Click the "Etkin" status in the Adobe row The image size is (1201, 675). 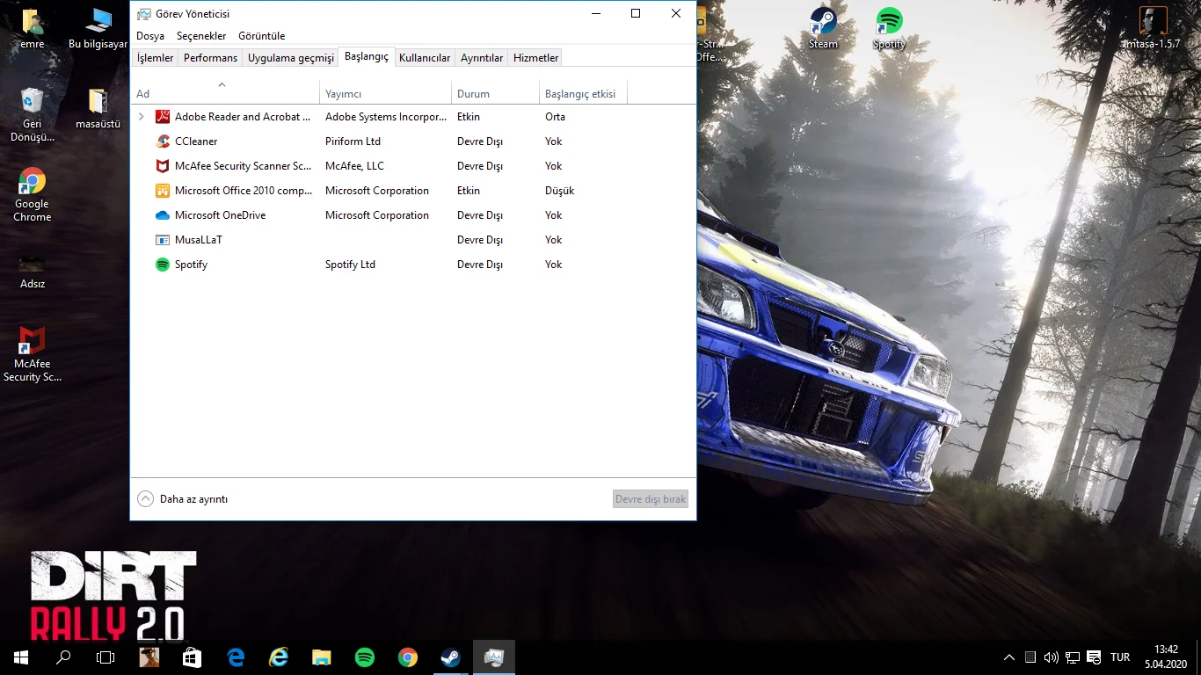pyautogui.click(x=469, y=117)
